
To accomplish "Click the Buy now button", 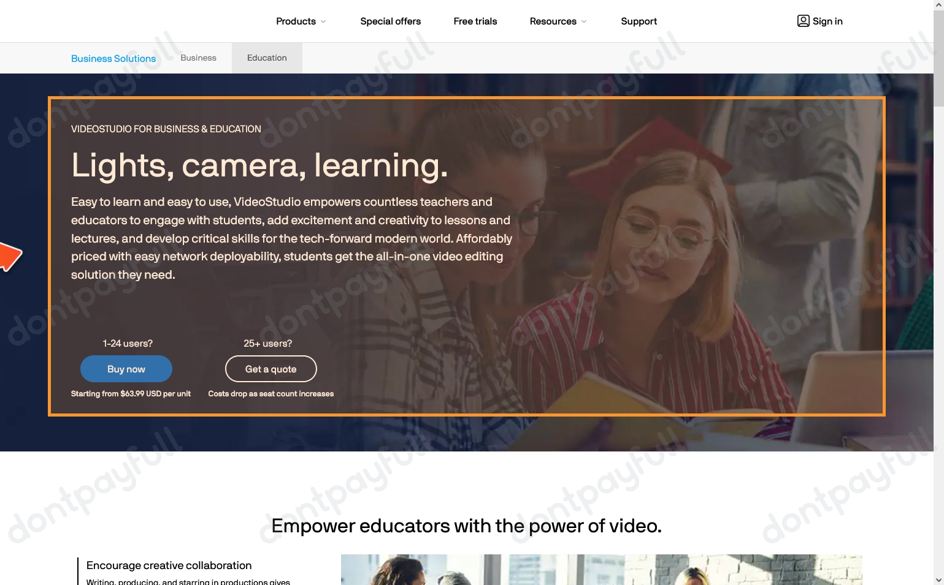I will (x=126, y=369).
